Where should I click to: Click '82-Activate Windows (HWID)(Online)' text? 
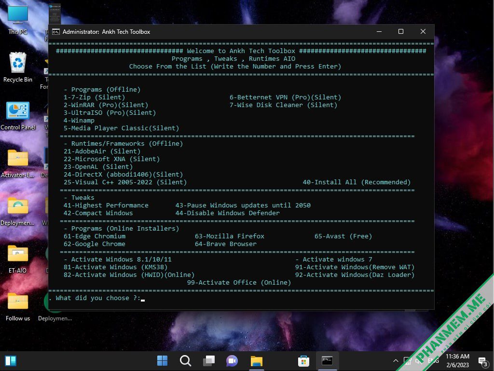pyautogui.click(x=129, y=275)
